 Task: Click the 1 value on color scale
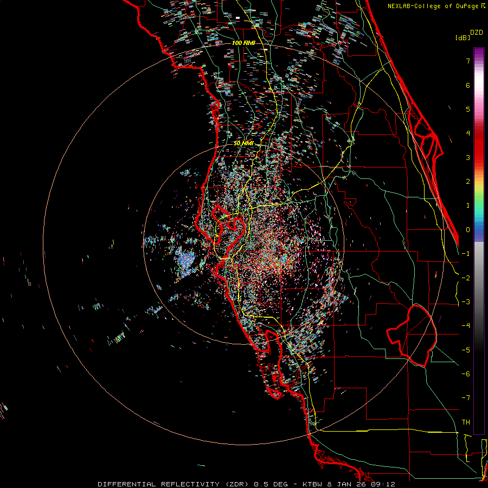coord(468,206)
